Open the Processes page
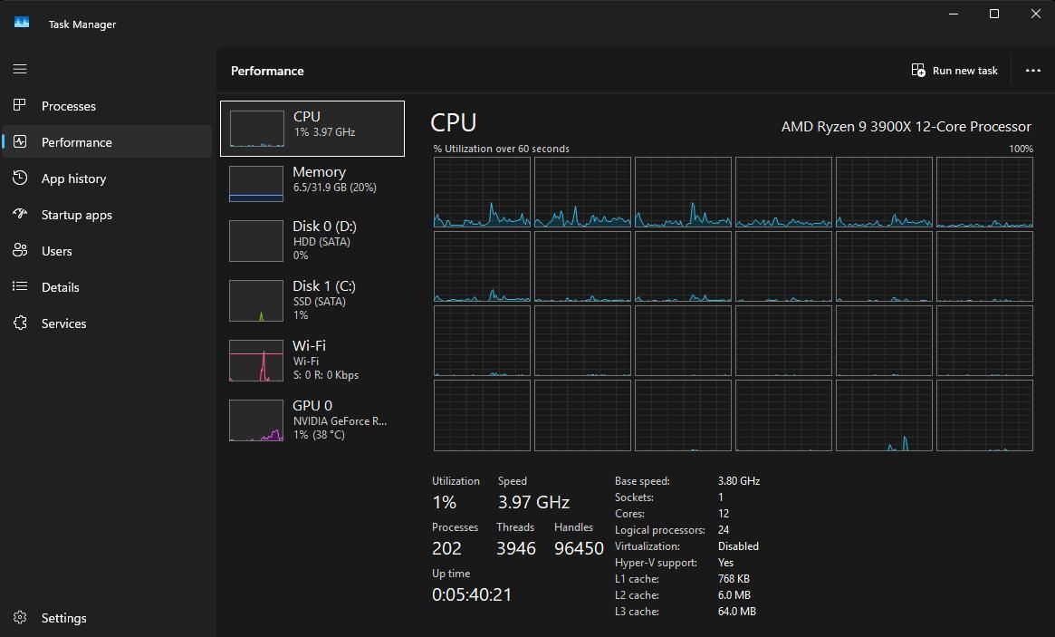Viewport: 1055px width, 637px height. click(107, 106)
